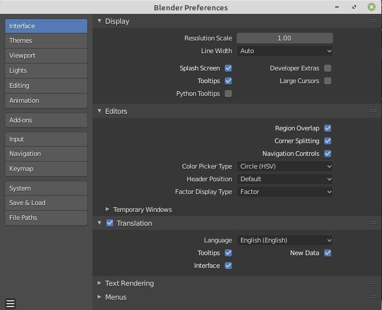This screenshot has width=382, height=310.
Task: Open the Language dropdown
Action: (285, 240)
